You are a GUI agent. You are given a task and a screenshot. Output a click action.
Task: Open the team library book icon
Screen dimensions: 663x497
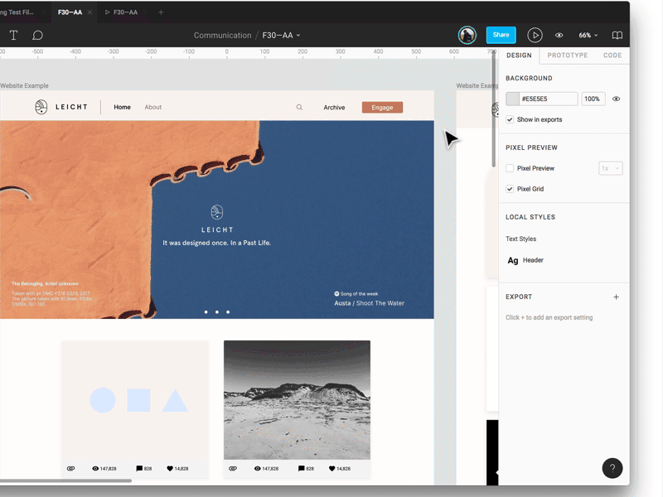(617, 35)
